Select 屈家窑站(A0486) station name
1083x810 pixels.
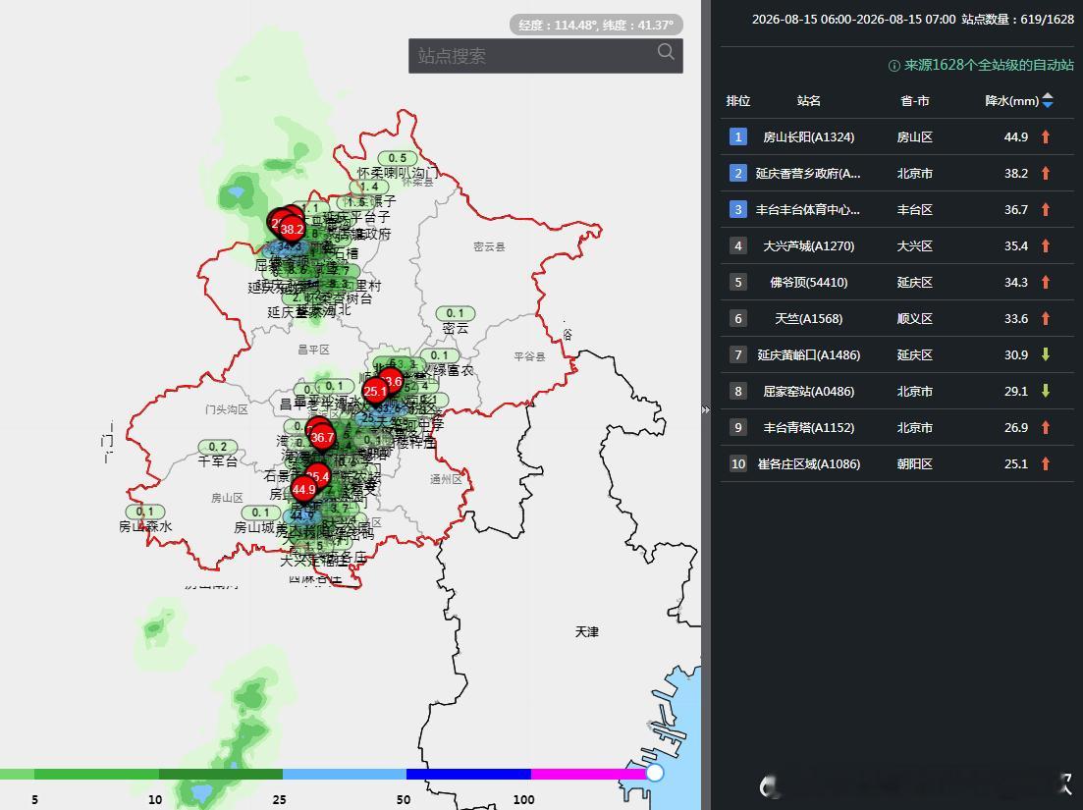click(x=809, y=391)
